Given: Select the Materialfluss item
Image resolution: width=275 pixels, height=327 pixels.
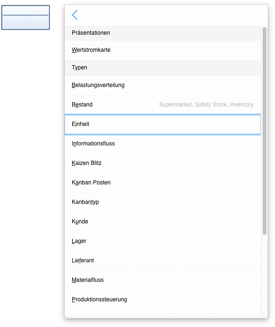Looking at the screenshot, I should (x=162, y=280).
